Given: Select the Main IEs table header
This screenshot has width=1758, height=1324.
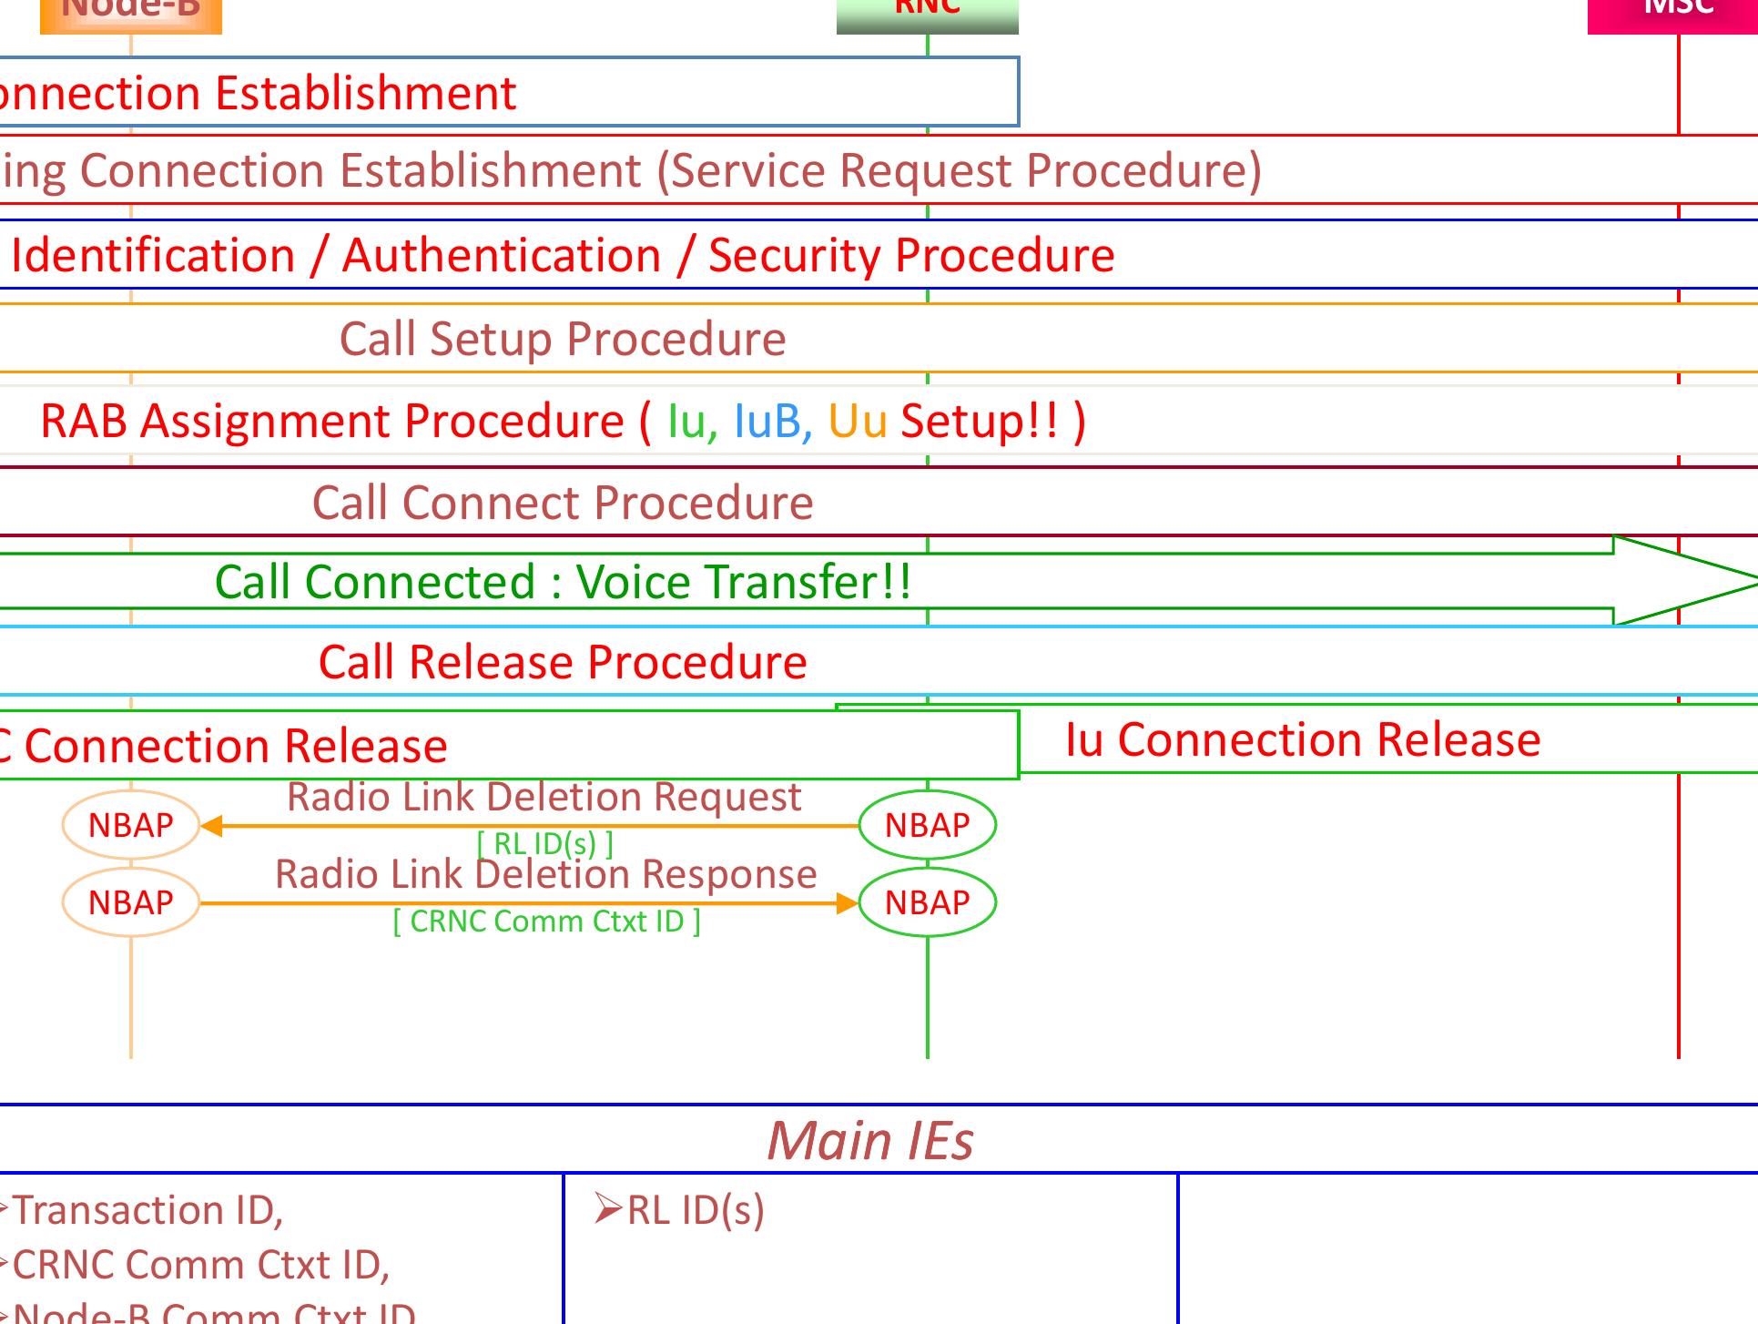Looking at the screenshot, I should pos(871,1139).
